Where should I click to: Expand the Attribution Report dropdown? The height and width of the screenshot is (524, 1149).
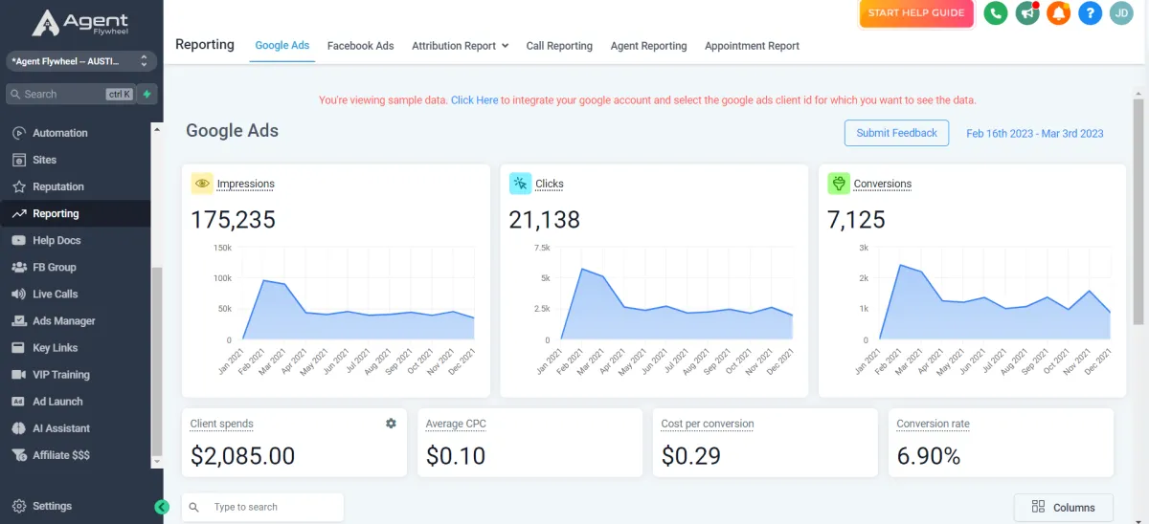(460, 46)
